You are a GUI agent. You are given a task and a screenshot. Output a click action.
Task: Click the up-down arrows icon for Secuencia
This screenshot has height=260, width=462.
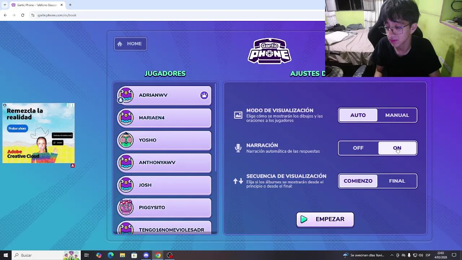pyautogui.click(x=238, y=181)
